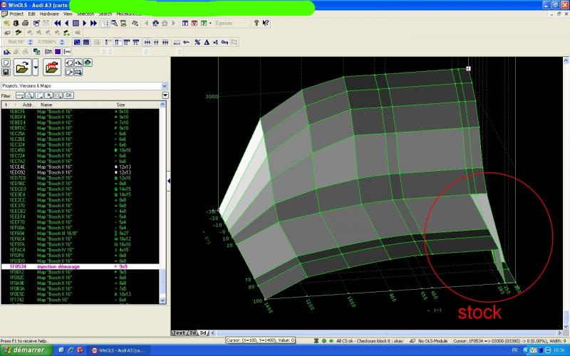Collapse the left panel with blue arrow
The height and width of the screenshot is (356, 570).
tap(169, 181)
